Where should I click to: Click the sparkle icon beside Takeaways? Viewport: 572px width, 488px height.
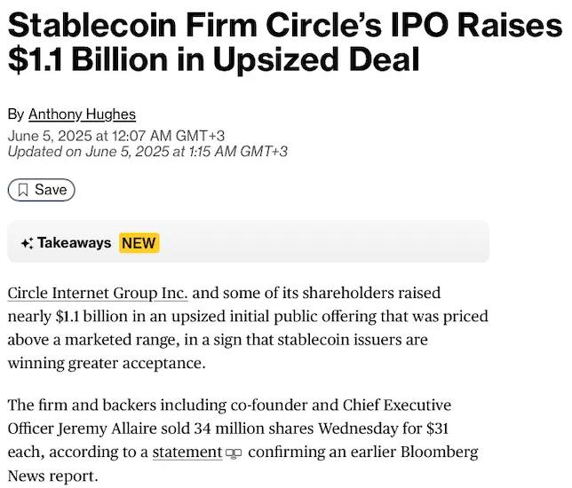pos(27,243)
